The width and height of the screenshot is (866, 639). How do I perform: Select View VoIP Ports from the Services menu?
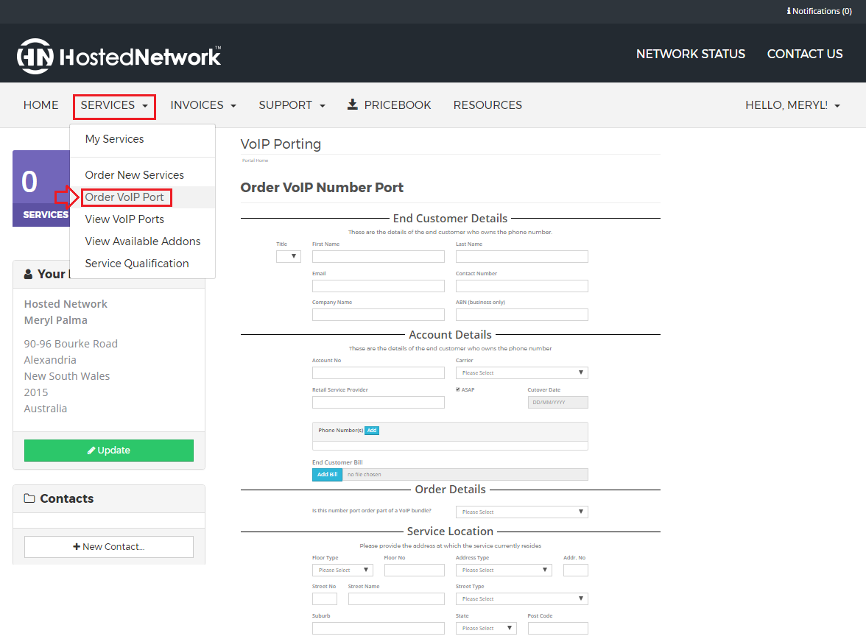click(x=124, y=219)
